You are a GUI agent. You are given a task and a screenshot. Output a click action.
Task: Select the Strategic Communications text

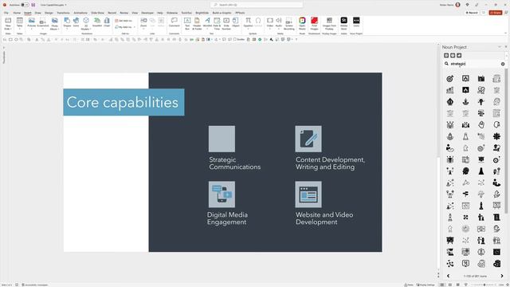coord(235,163)
